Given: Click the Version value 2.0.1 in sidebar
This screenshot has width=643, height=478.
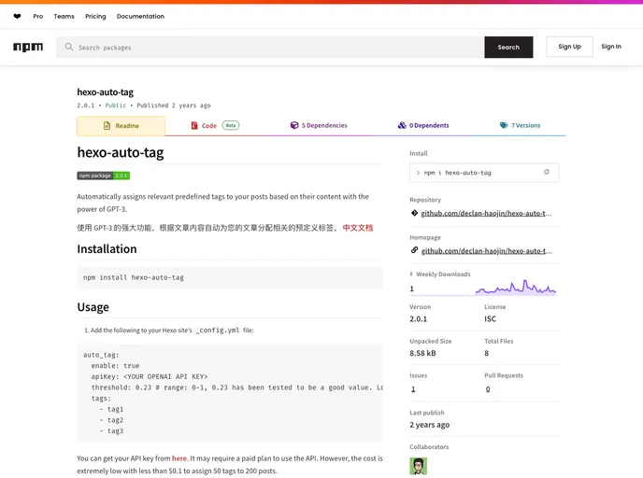Looking at the screenshot, I should coord(419,318).
